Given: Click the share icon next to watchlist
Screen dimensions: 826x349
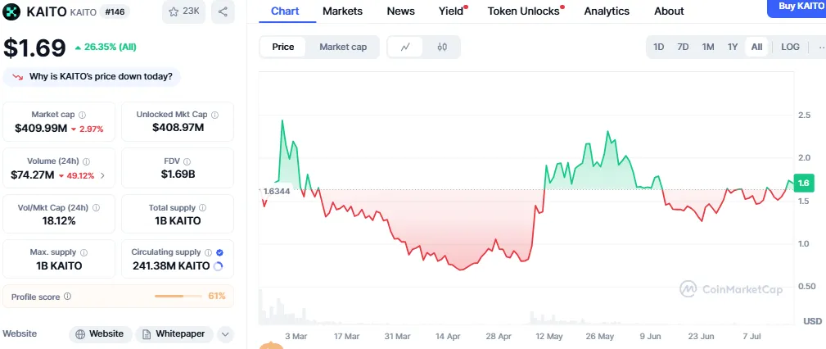Looking at the screenshot, I should coord(223,11).
